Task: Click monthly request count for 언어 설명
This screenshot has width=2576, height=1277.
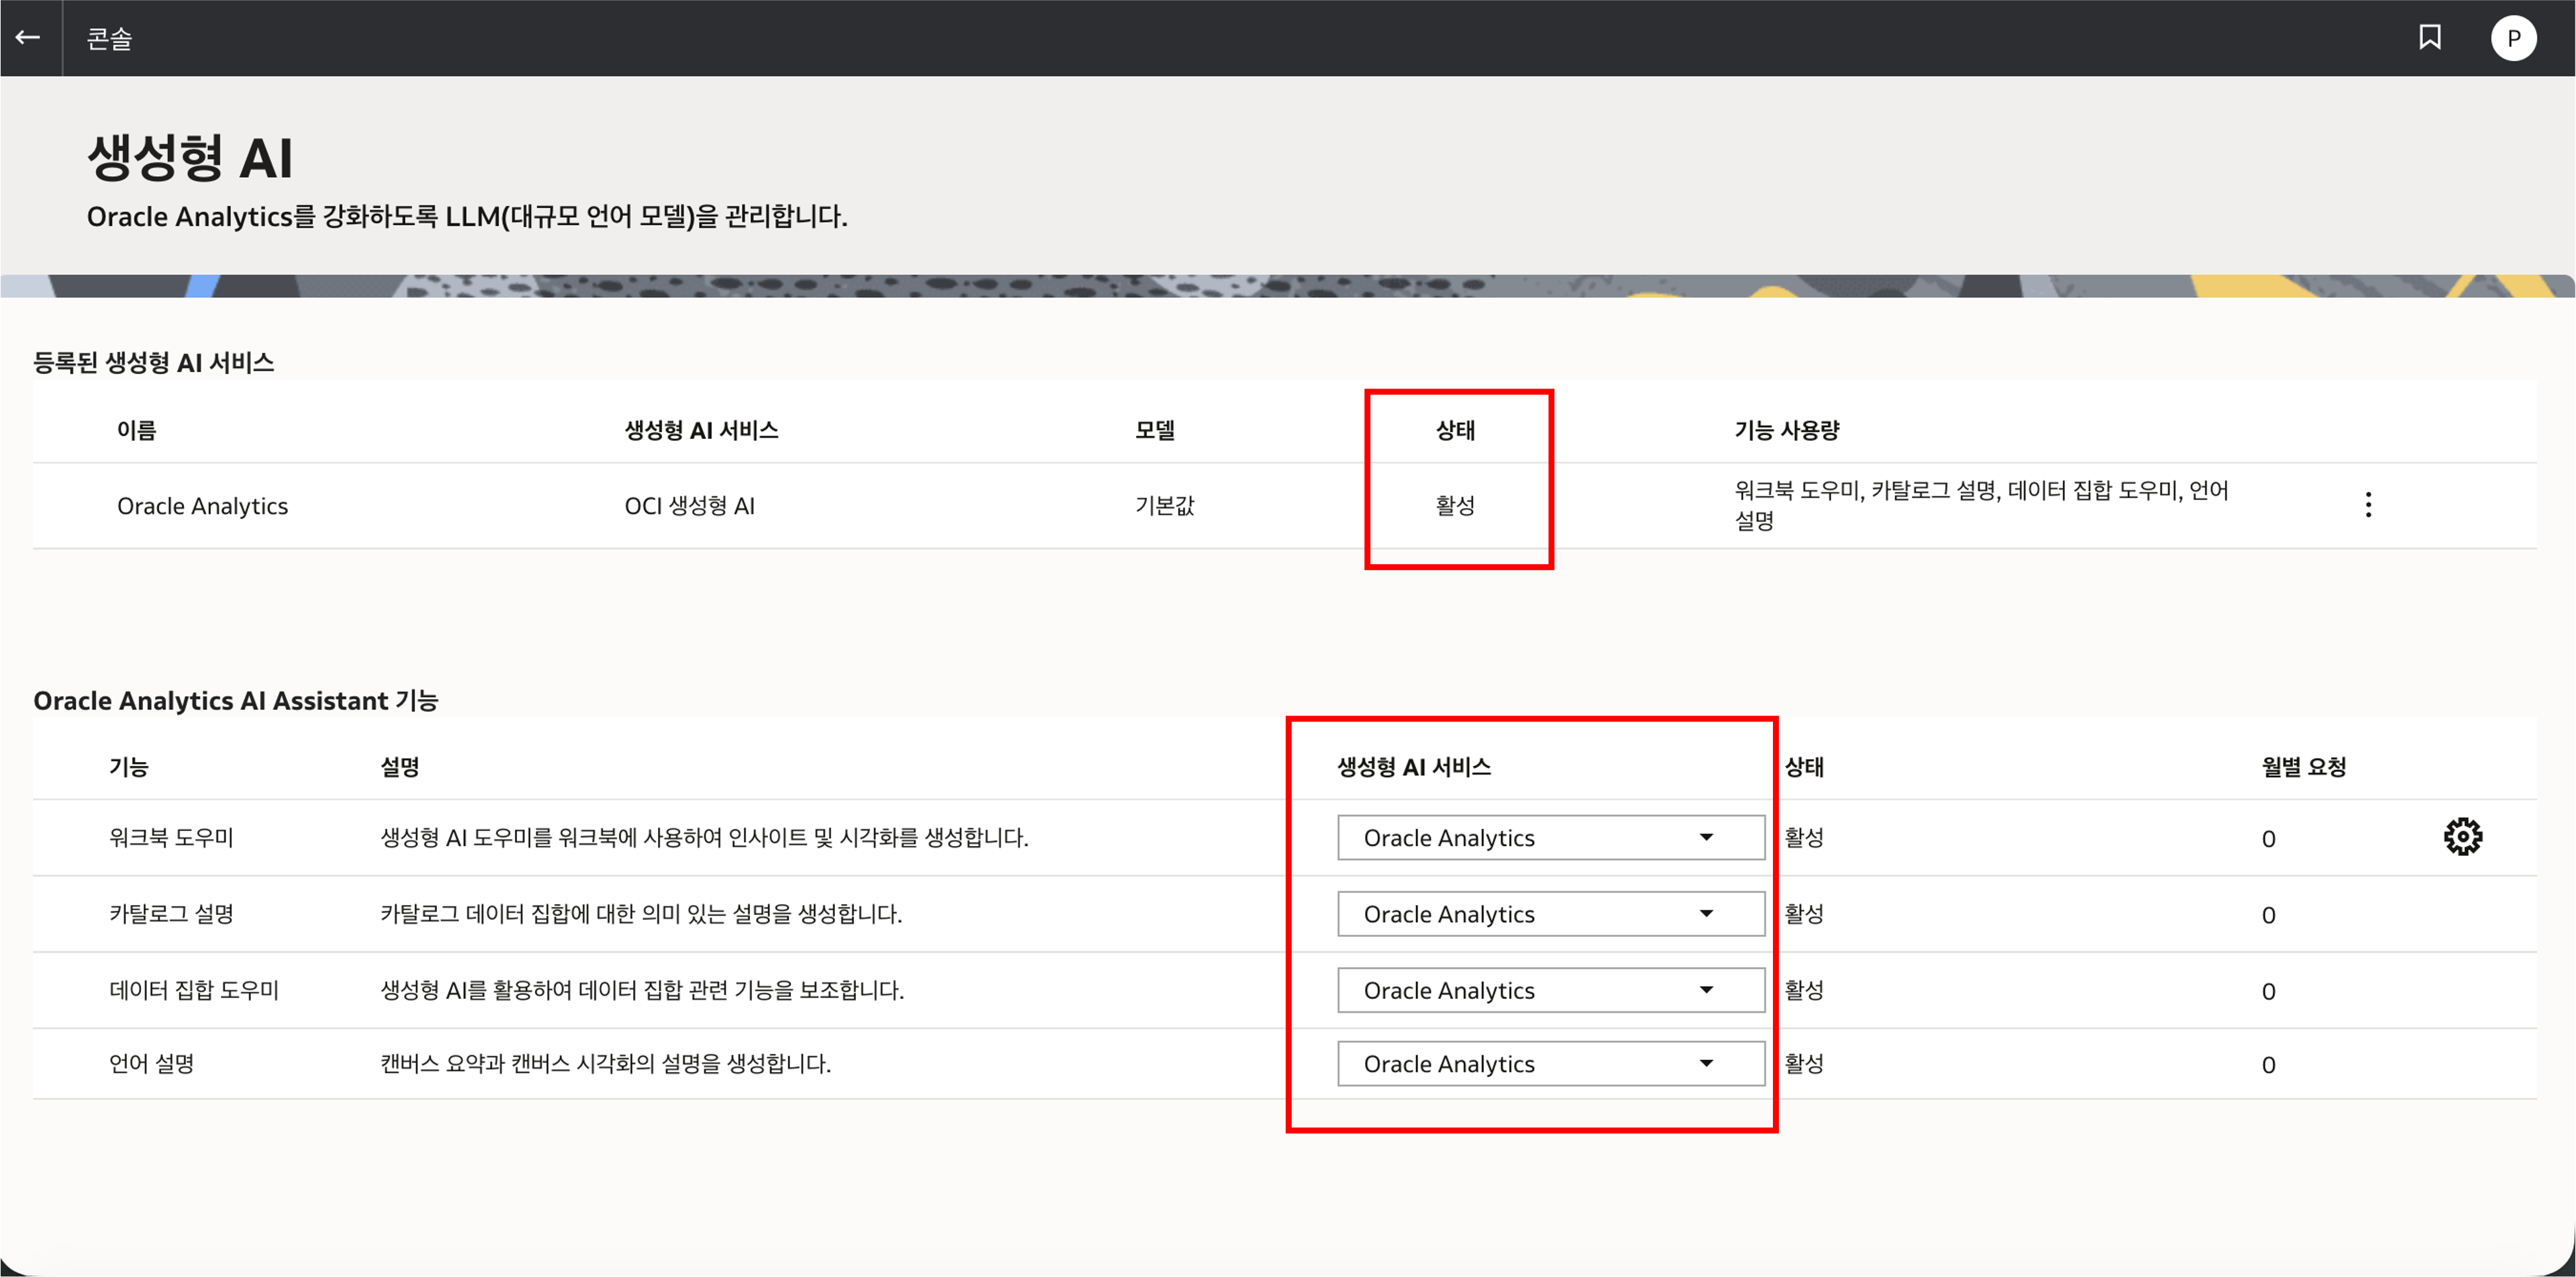Action: click(2268, 1065)
